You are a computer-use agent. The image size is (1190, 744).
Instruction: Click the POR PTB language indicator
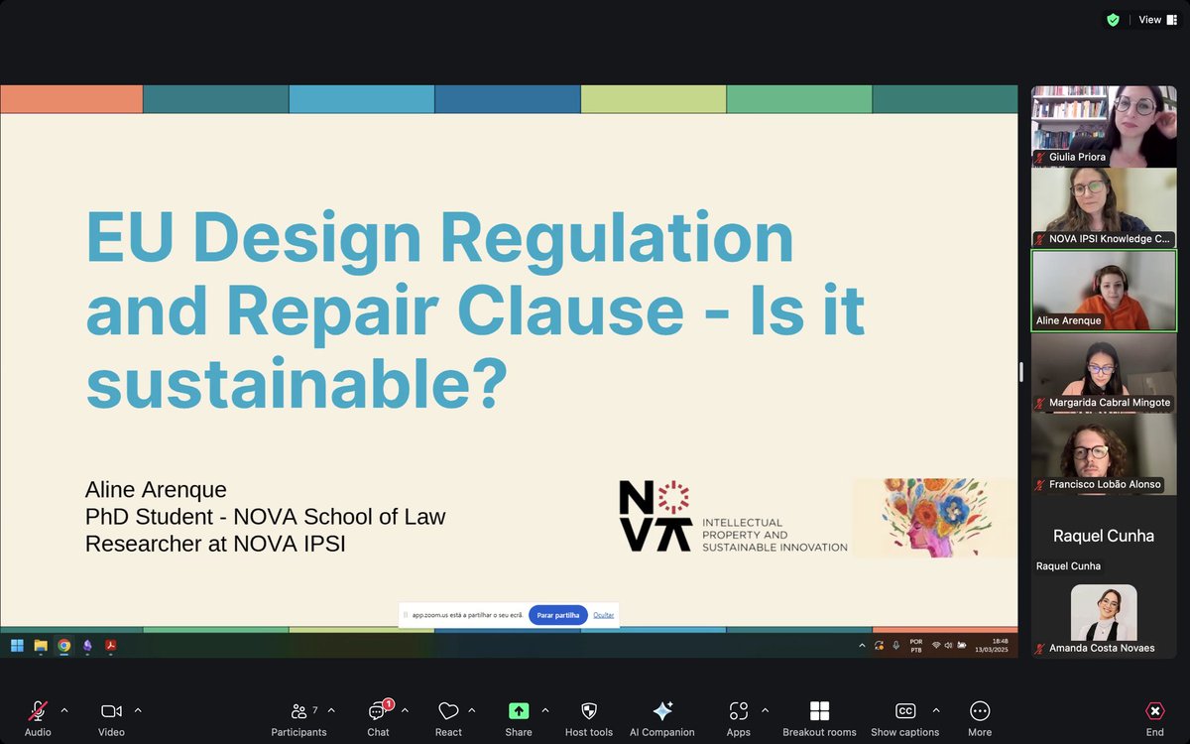(915, 645)
